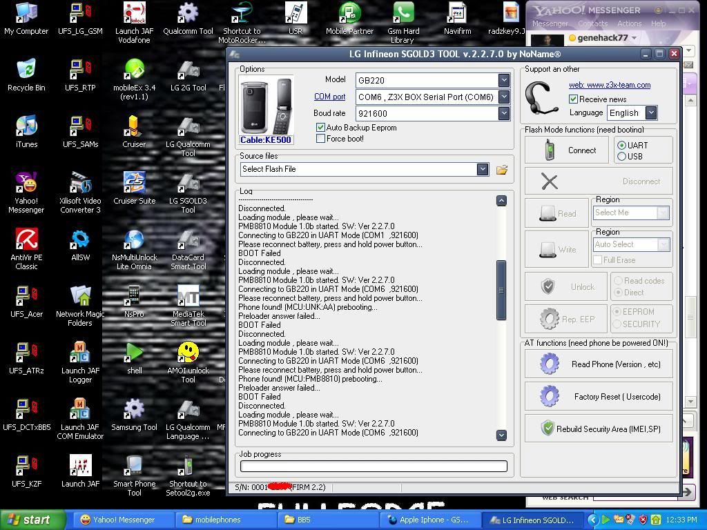
Task: Enable the Force boot! checkbox
Action: click(320, 138)
